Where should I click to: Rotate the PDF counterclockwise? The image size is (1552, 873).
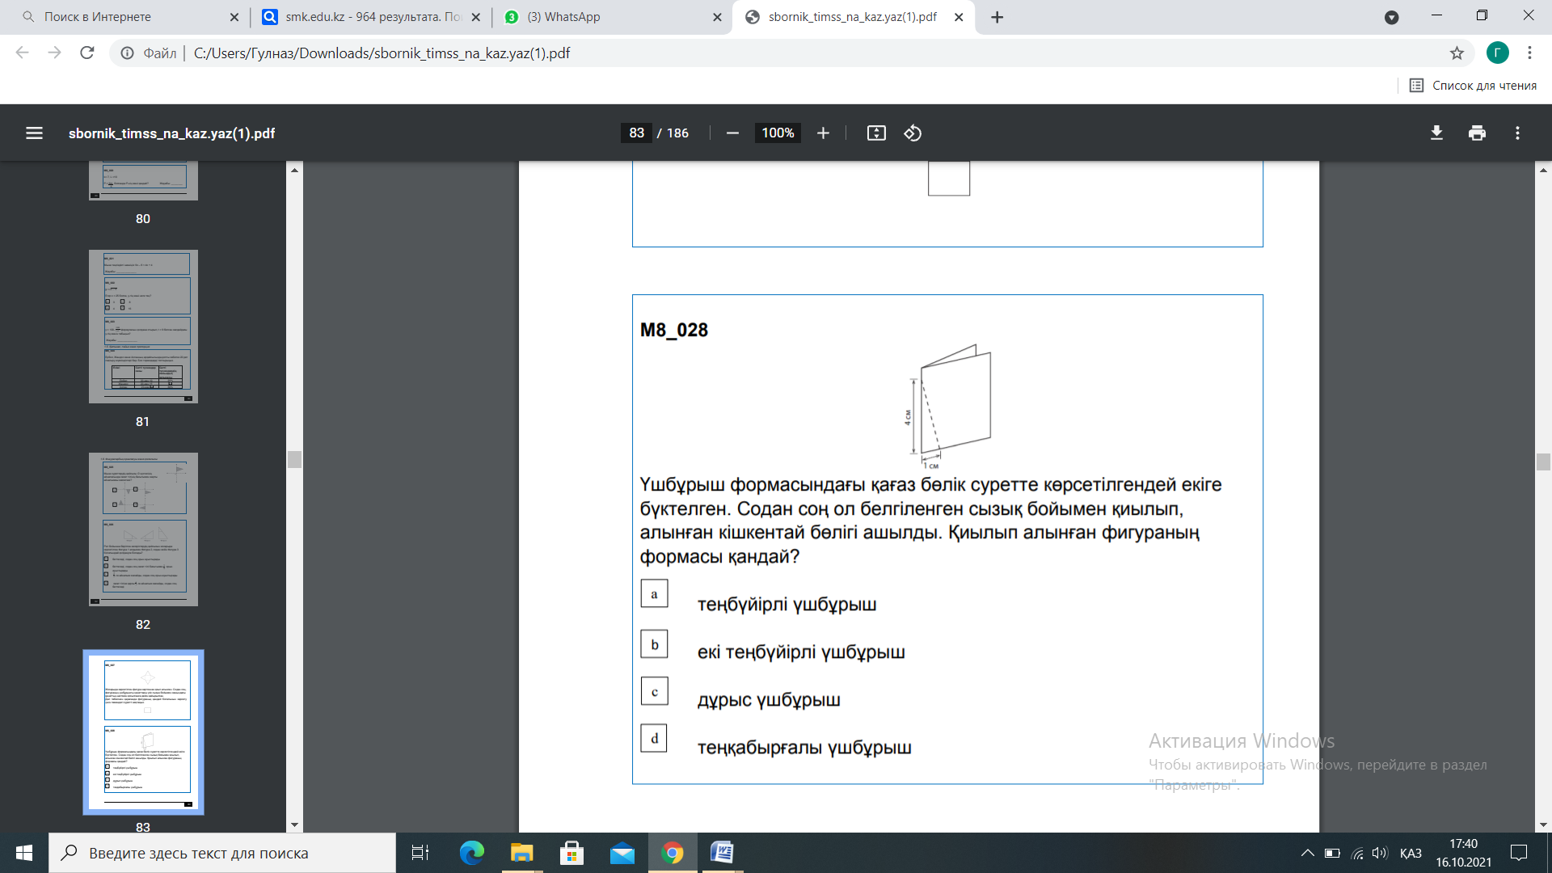tap(913, 133)
